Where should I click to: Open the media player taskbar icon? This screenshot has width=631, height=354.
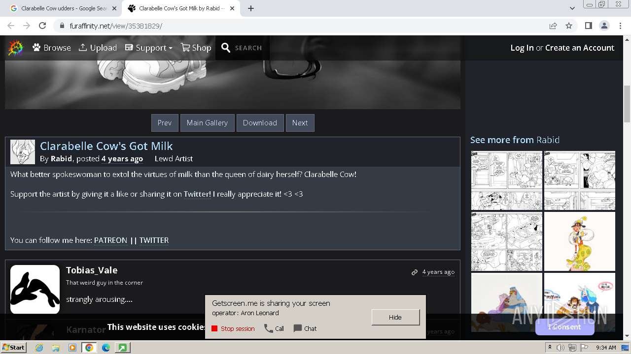pos(72,348)
